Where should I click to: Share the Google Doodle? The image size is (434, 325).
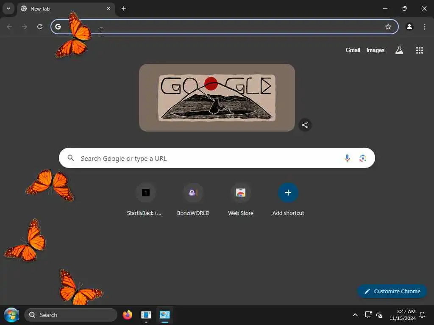[x=305, y=125]
